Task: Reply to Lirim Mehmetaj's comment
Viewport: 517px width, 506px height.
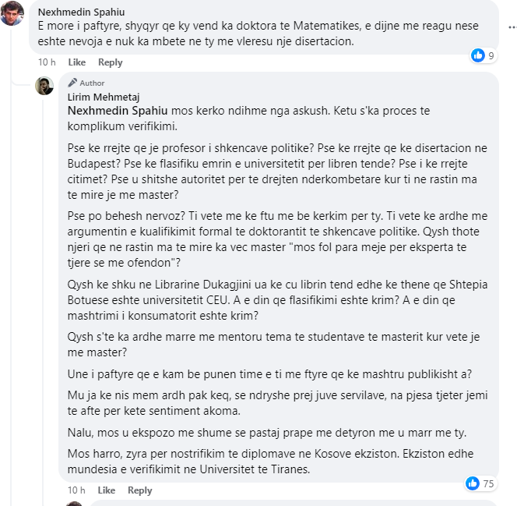Action: (x=140, y=490)
